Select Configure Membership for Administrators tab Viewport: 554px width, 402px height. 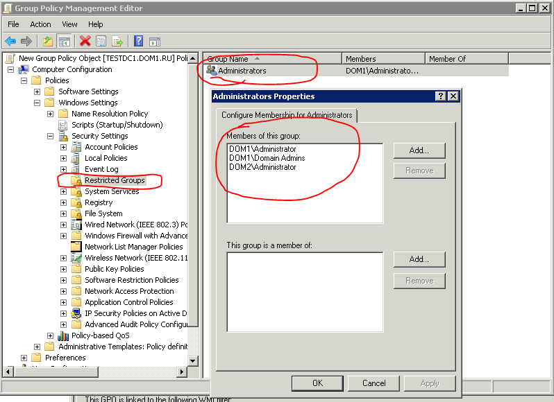[287, 115]
